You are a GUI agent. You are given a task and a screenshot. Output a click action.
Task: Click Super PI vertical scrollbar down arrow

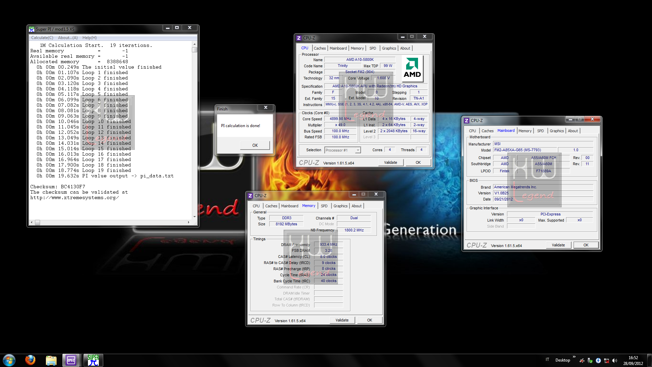[194, 216]
